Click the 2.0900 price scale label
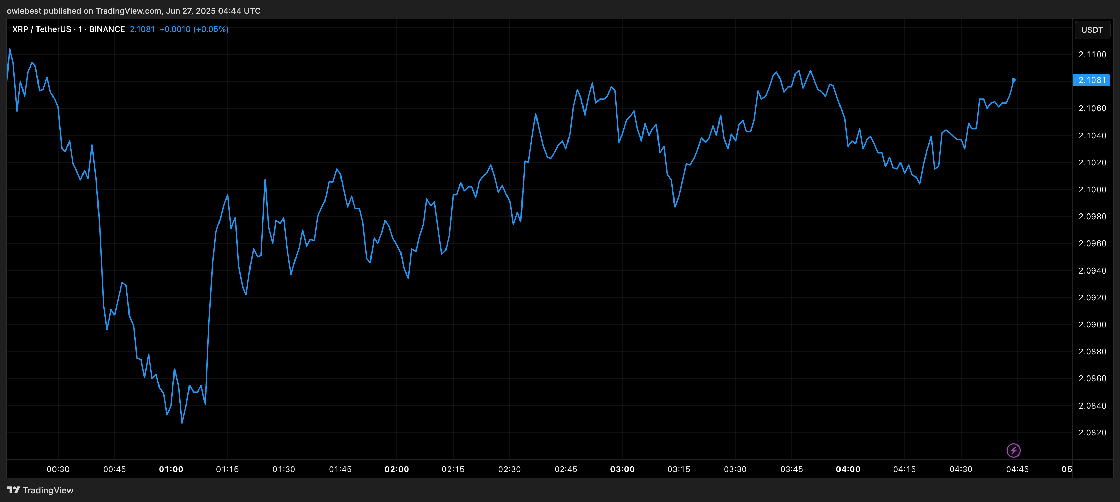1120x502 pixels. 1092,325
